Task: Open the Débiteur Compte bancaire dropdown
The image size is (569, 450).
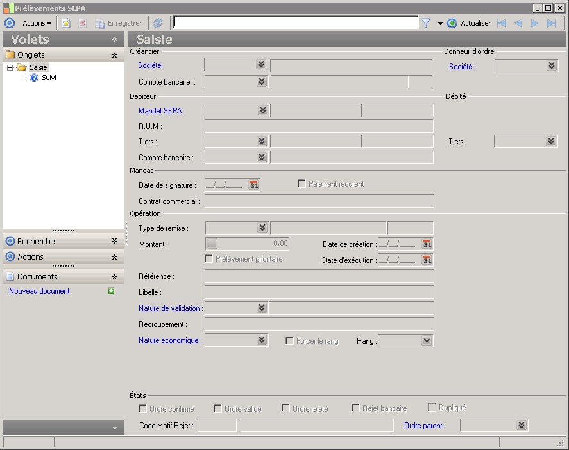Action: pyautogui.click(x=262, y=156)
